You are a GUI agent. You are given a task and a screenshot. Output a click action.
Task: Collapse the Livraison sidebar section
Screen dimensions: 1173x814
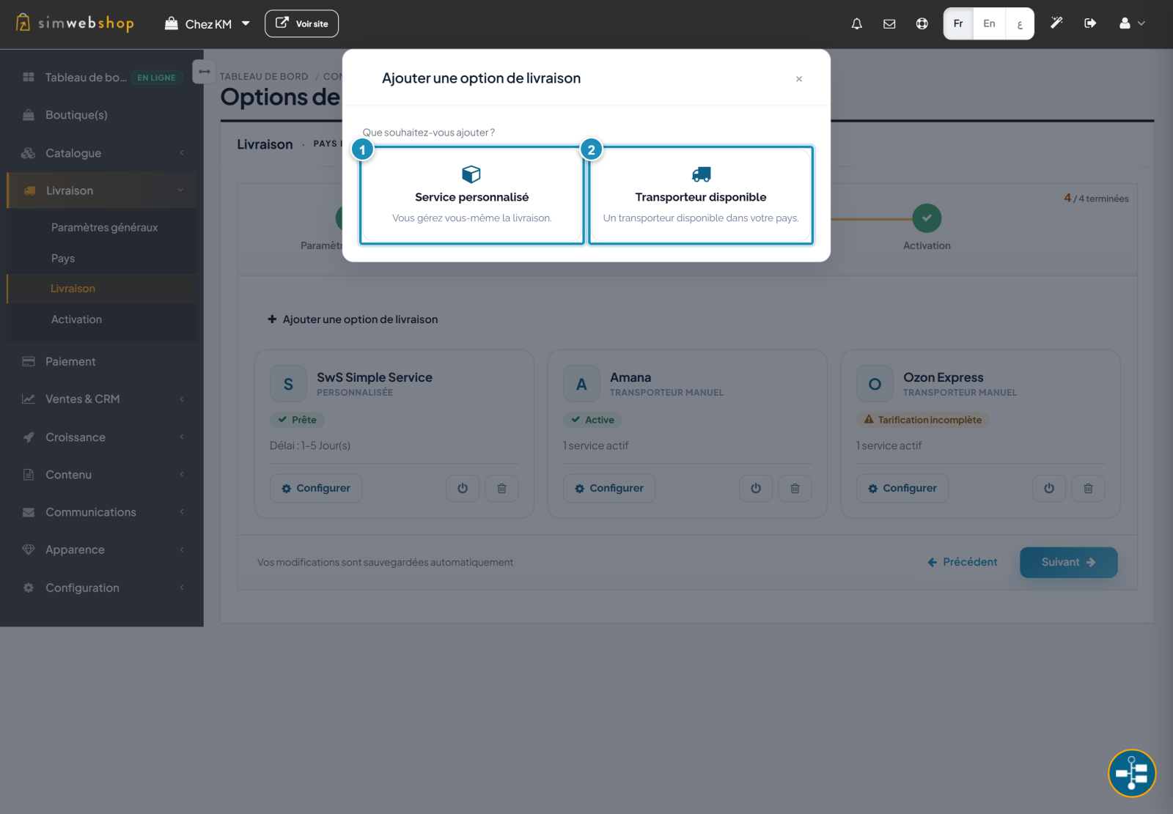point(102,190)
